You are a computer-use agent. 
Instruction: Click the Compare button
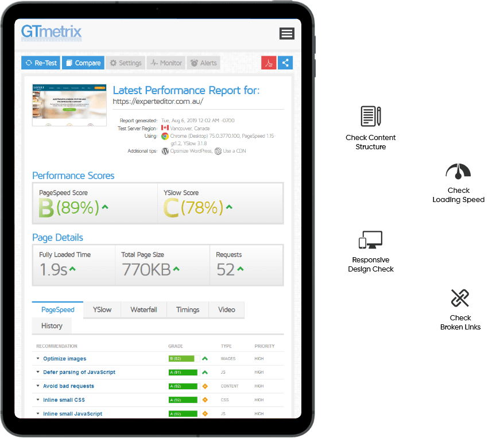(x=83, y=63)
